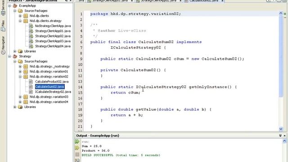Expand the hkd.dp.strategy.variation01 package

click(20, 72)
